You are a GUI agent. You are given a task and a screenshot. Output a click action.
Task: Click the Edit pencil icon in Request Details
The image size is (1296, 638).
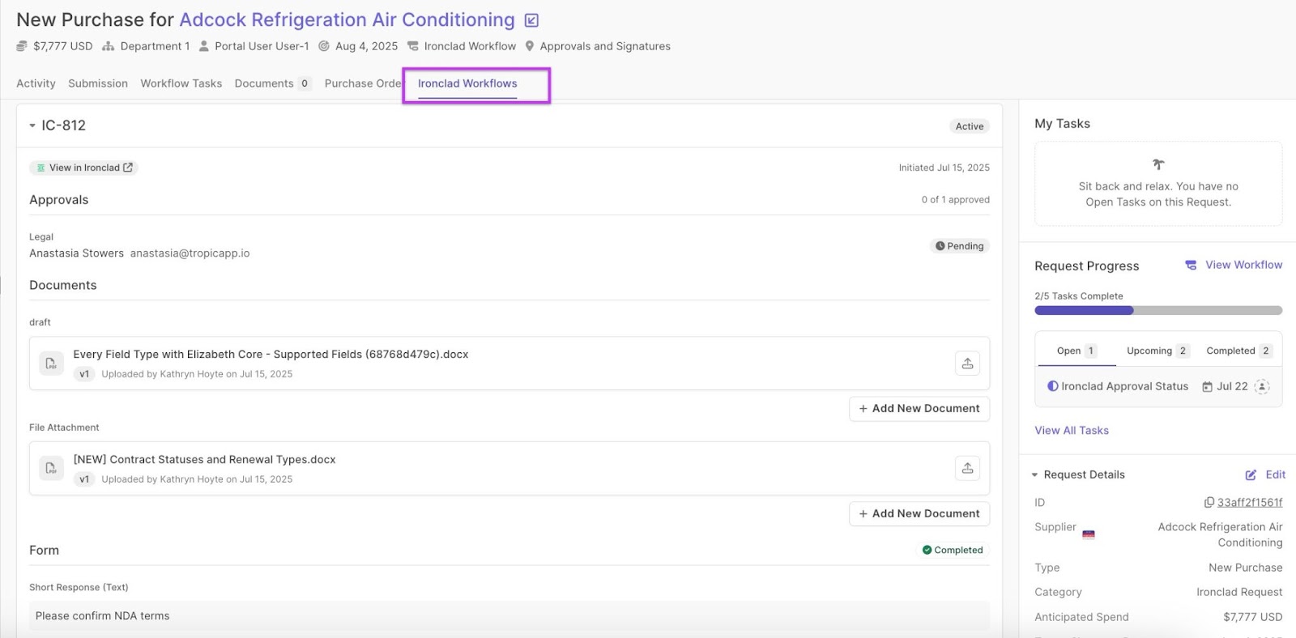click(x=1251, y=475)
